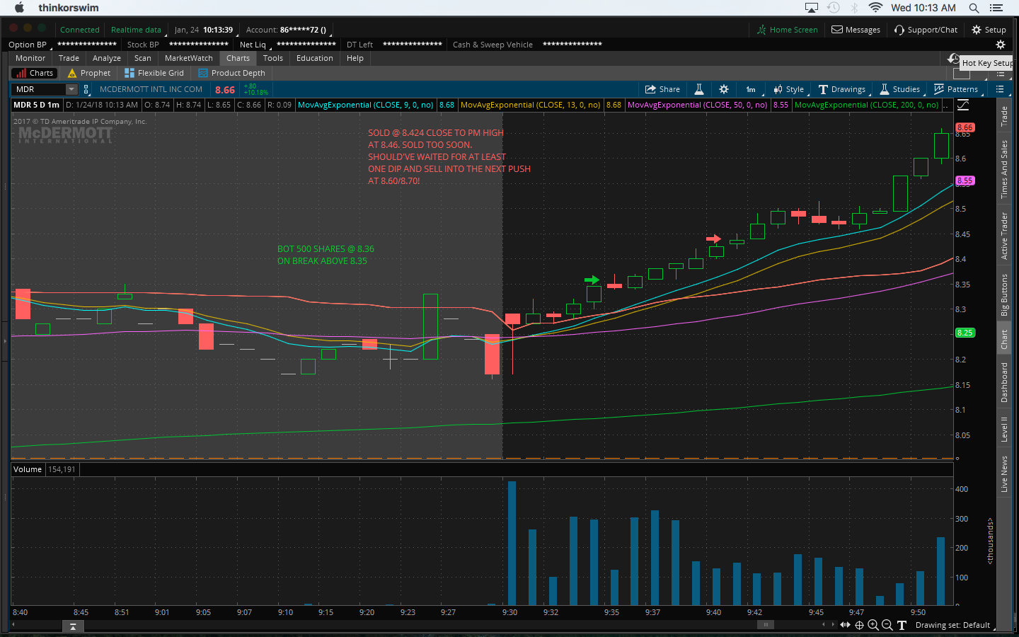Click the chart horizontal scrollbar thumb
The image size is (1019, 637).
765,625
